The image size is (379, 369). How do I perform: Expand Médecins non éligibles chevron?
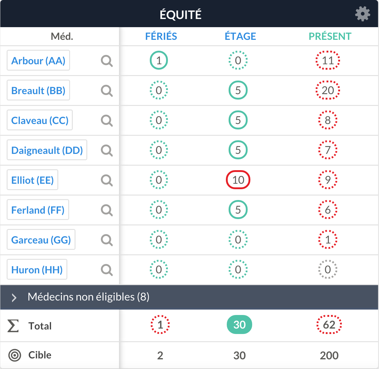click(x=14, y=297)
